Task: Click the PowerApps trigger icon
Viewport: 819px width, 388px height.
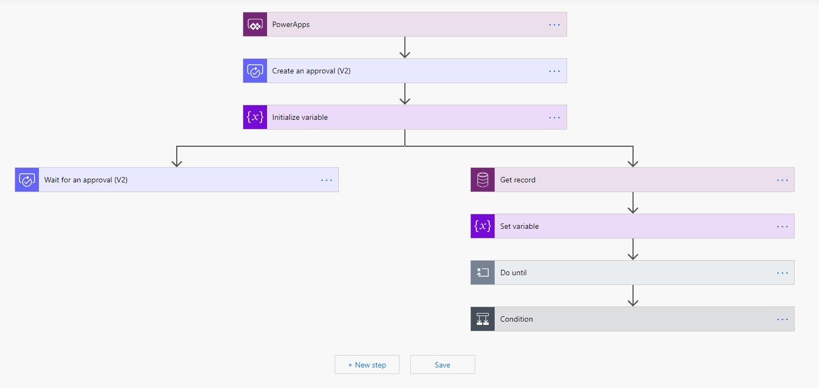Action: [255, 24]
